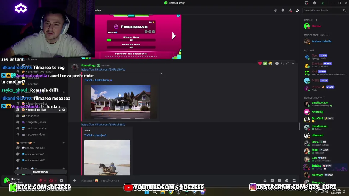This screenshot has height=196, width=349.
Task: Create invite for reactii-pe-live channel
Action: pyautogui.click(x=60, y=110)
